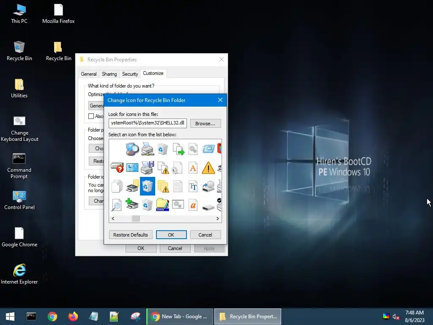Click Cancel in Recycle Bin Properties window
Viewport: 433px width, 325px height.
click(x=175, y=248)
